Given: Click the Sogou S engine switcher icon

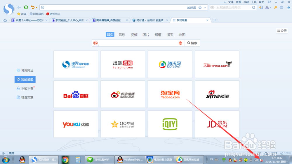Looking at the screenshot, I should [x=95, y=43].
